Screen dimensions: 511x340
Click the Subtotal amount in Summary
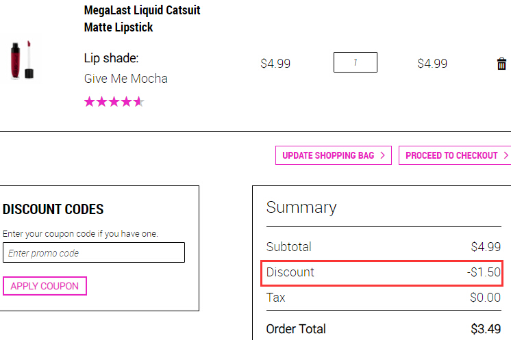coord(486,247)
